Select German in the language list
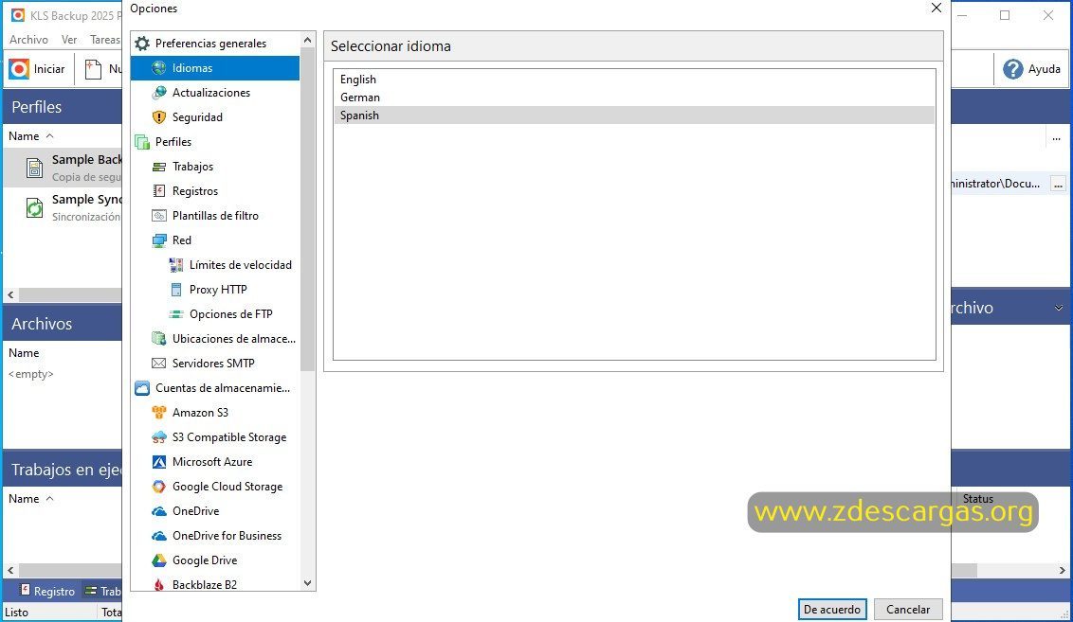 [x=634, y=98]
